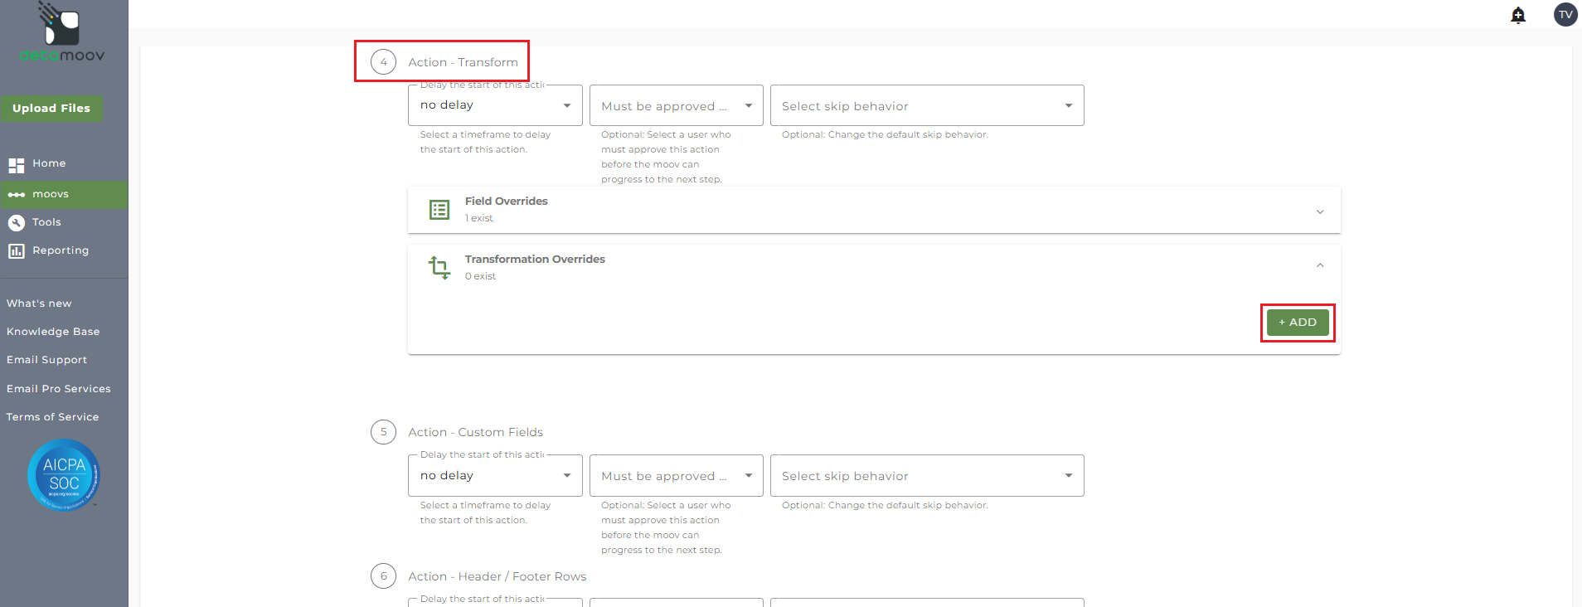Click the Field Overrides list icon
The width and height of the screenshot is (1582, 607).
tap(439, 210)
